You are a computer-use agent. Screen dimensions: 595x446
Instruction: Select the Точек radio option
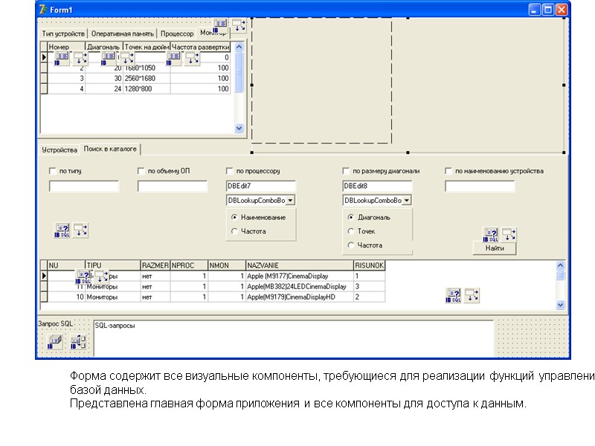tap(350, 231)
